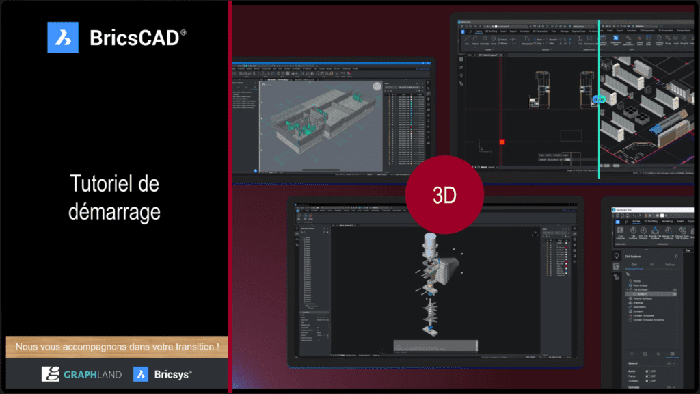Click the Bricsys logo at bottom

point(163,374)
